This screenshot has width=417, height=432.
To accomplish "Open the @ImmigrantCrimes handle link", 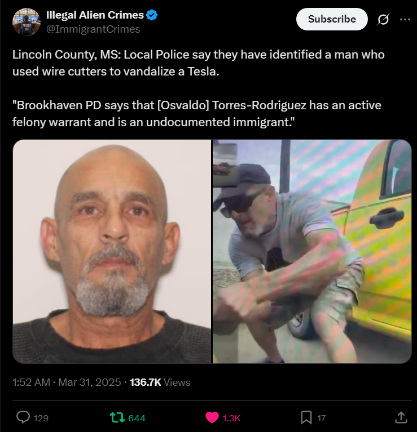I will click(93, 29).
